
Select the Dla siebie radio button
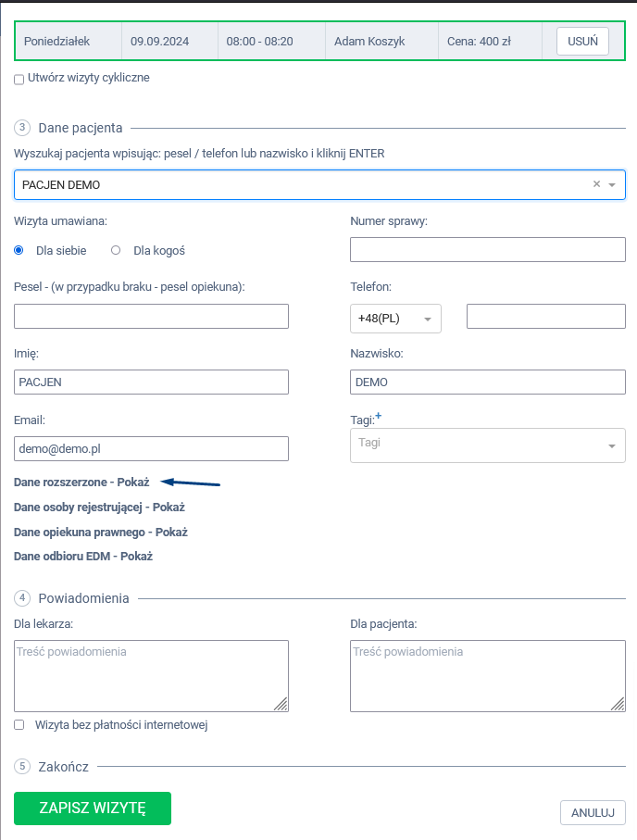(19, 250)
